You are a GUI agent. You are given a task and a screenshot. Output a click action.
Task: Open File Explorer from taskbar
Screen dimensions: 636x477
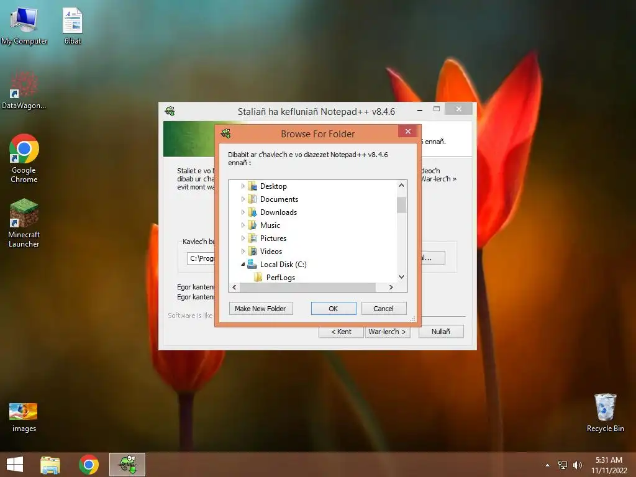(x=50, y=465)
